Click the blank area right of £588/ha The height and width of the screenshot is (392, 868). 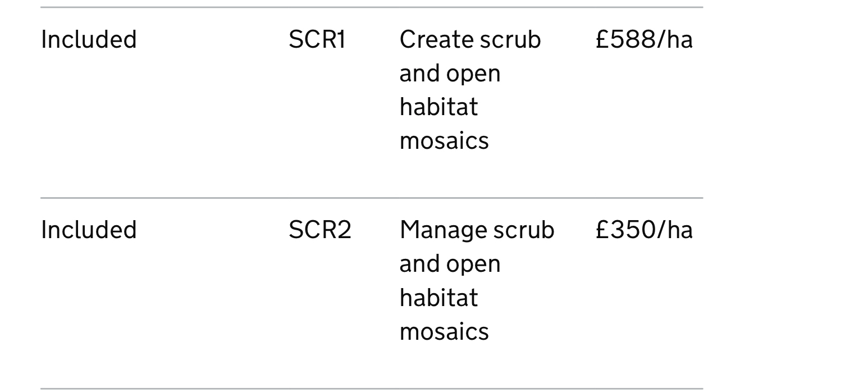point(786,40)
